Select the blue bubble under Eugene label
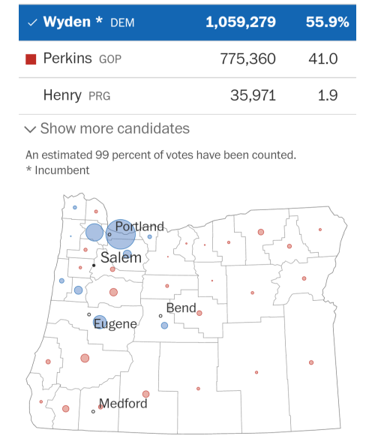Viewport: 375px width, 439px height. click(x=100, y=322)
